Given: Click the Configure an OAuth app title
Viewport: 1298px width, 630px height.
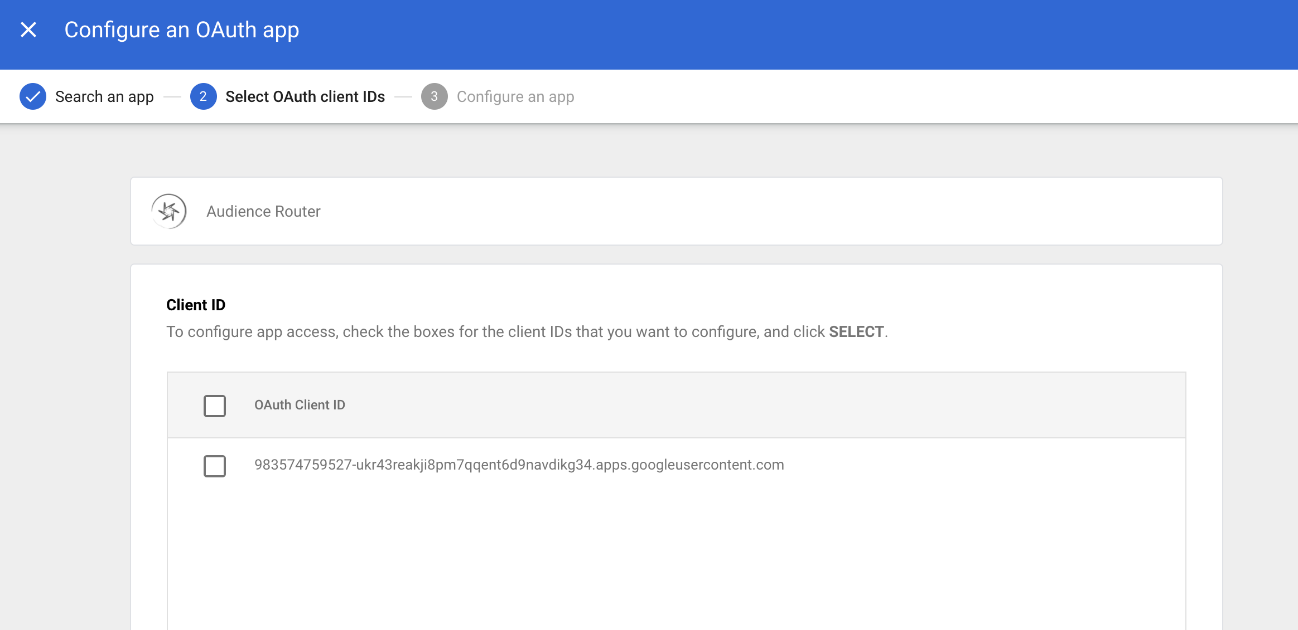Looking at the screenshot, I should [x=181, y=30].
